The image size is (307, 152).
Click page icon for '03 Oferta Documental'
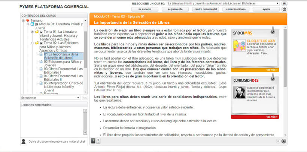click(x=41, y=69)
